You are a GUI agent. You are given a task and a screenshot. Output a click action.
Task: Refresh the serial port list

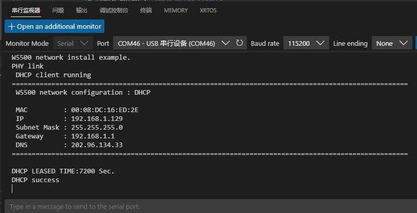240,43
